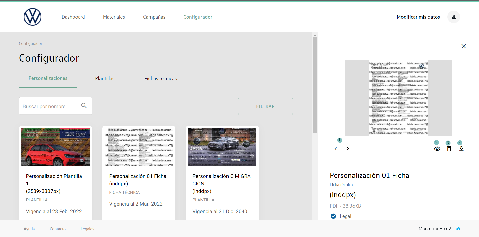Viewport: 479px width, 237px height.
Task: Click the large preview image in side panel
Action: [x=398, y=98]
